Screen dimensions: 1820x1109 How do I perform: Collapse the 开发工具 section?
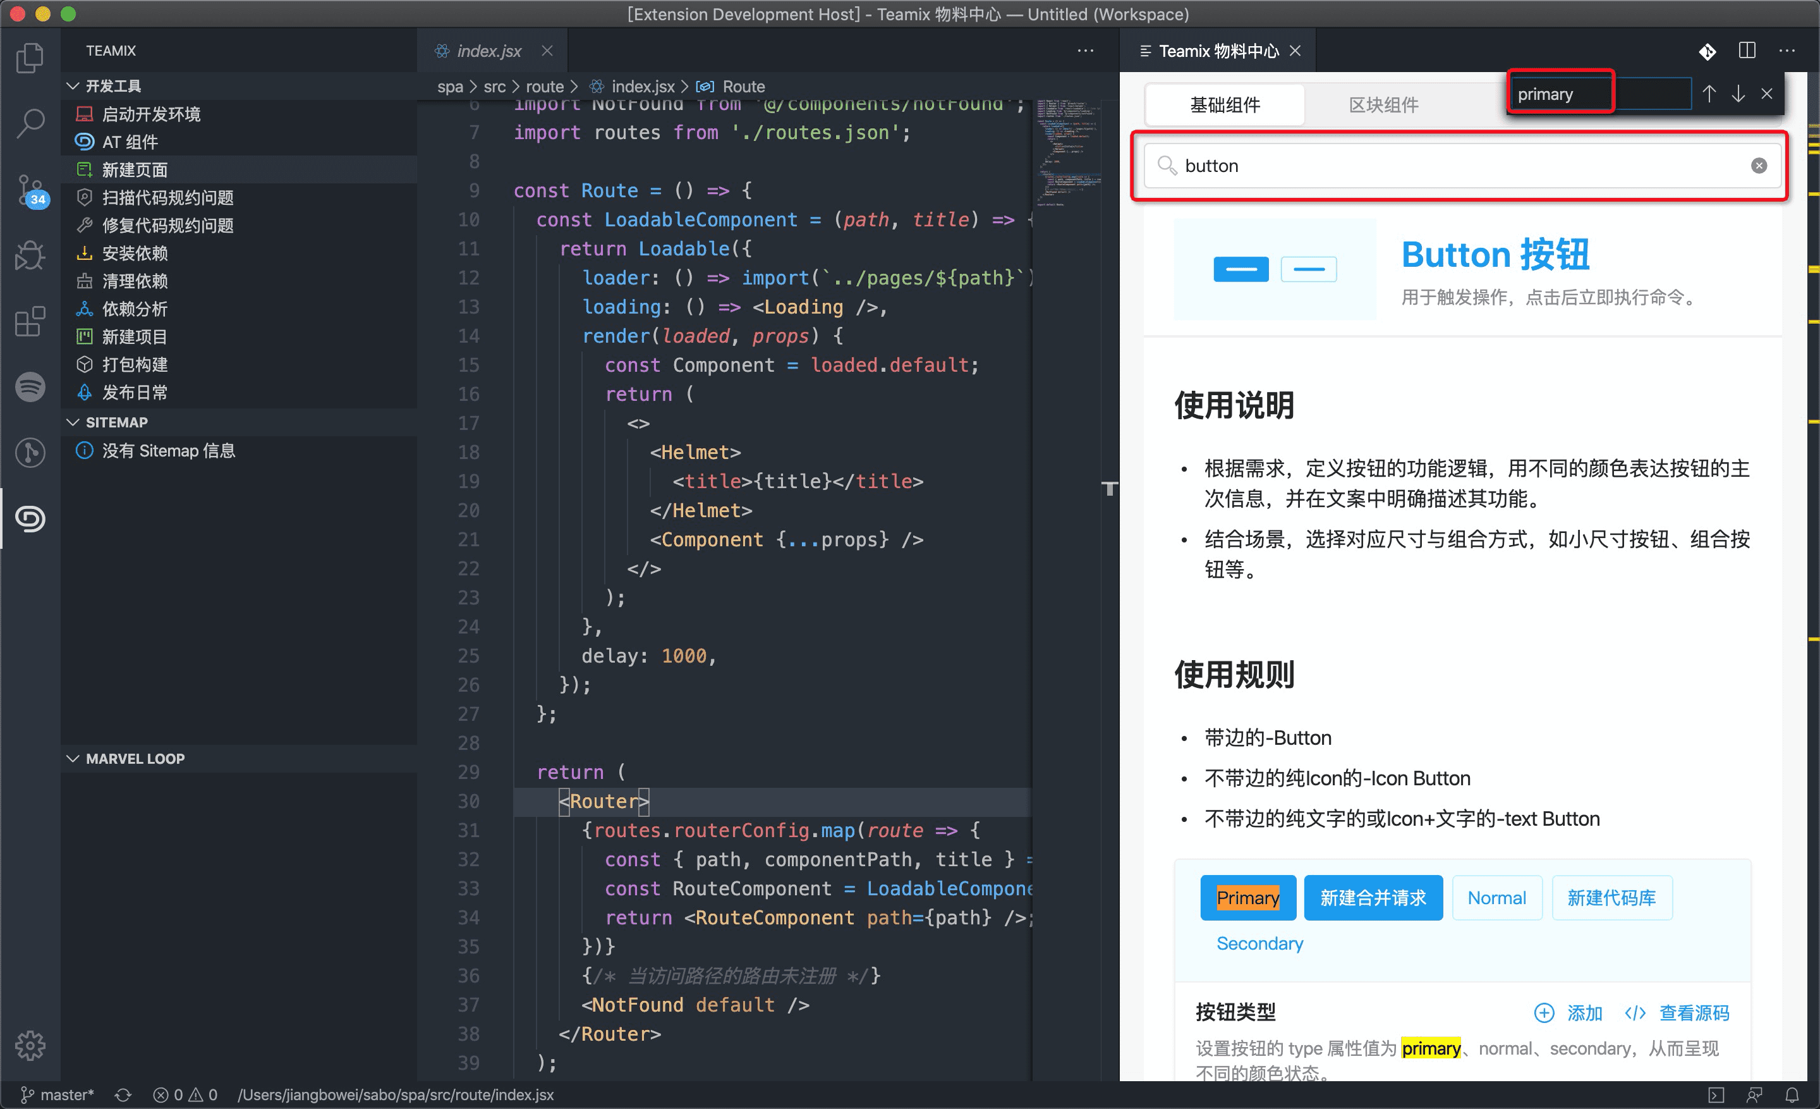[73, 86]
